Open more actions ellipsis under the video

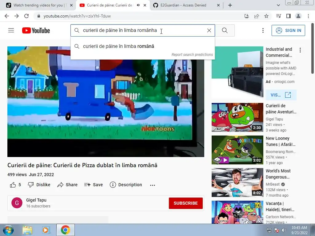pos(153,185)
